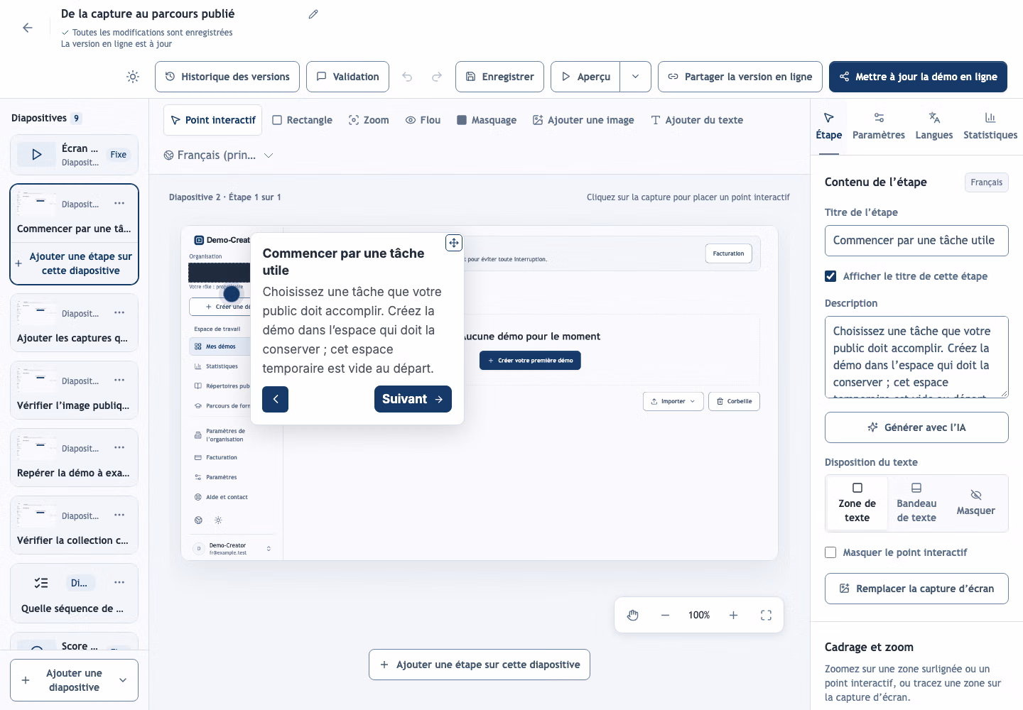Open options menu for Ajouter les captures slide

pos(119,312)
